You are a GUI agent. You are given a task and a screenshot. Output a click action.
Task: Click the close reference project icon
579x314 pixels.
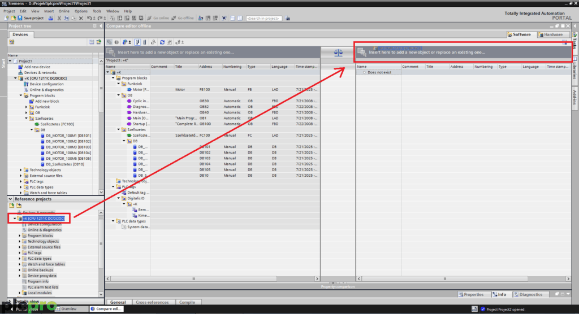point(19,206)
